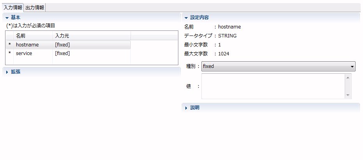Viewport: 363px width, 160px height.
Task: Click the 入力元 column header
Action: point(62,36)
